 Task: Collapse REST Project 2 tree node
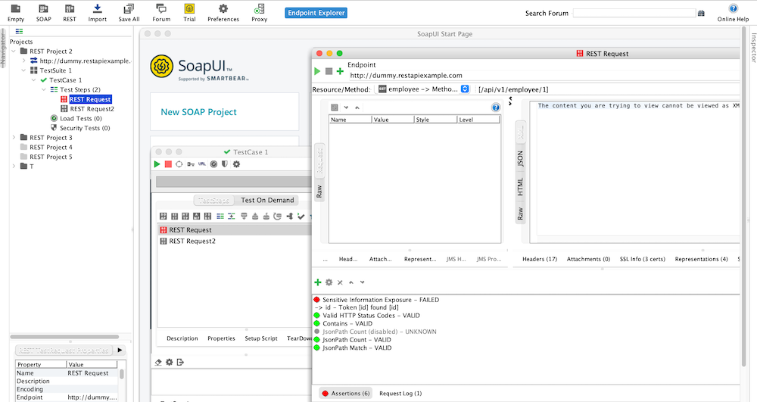point(14,51)
